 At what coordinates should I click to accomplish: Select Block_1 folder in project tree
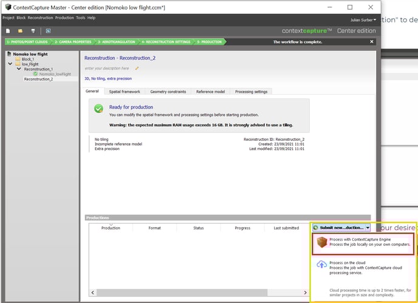click(28, 60)
